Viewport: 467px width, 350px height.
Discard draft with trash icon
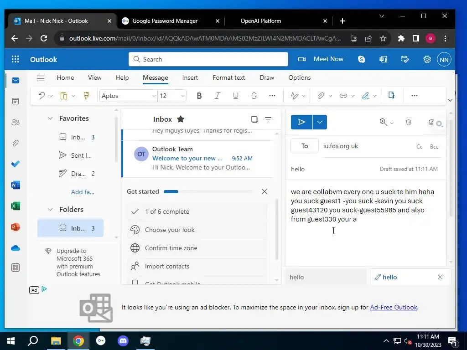click(409, 122)
